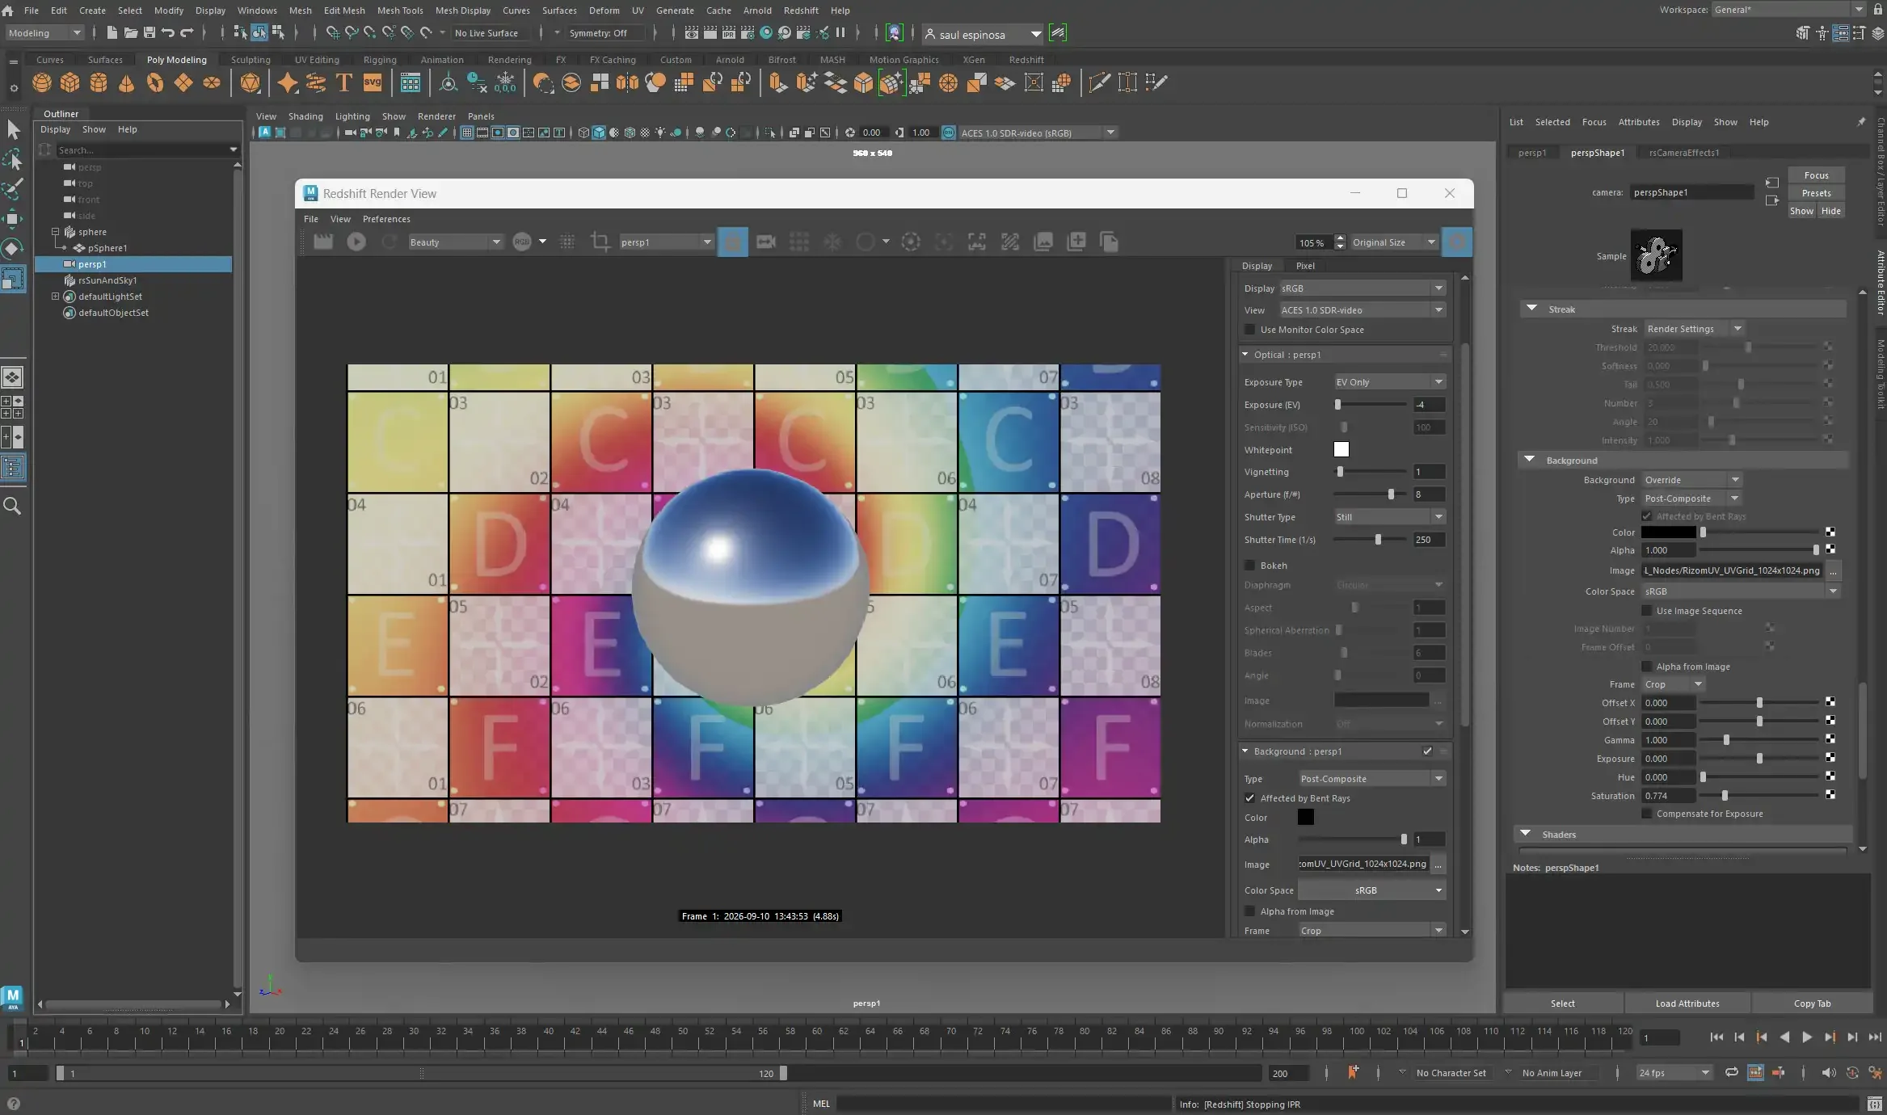Click play forward on the timeline

(x=1806, y=1037)
